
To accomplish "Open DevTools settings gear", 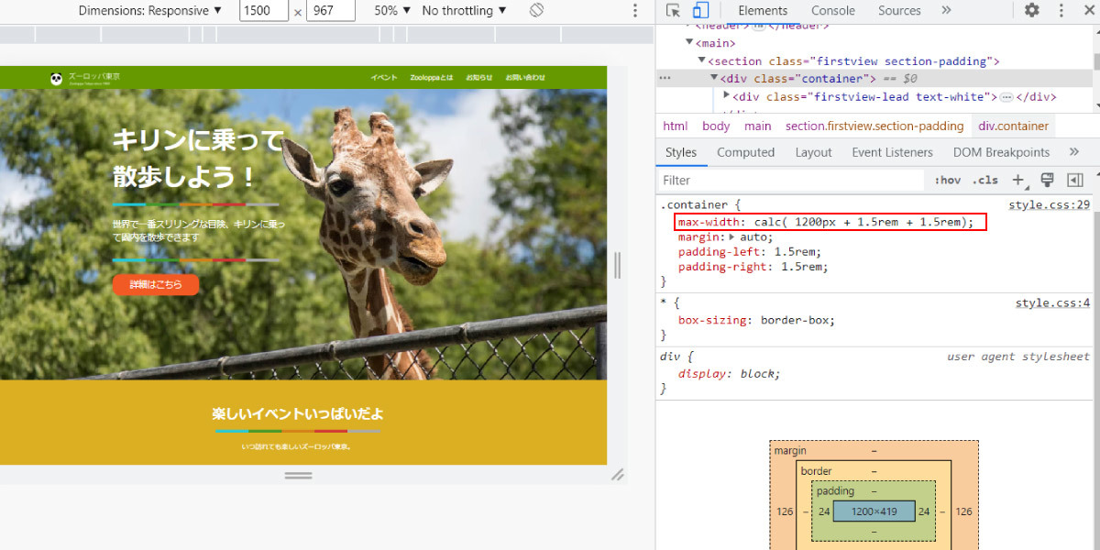I will [1032, 11].
